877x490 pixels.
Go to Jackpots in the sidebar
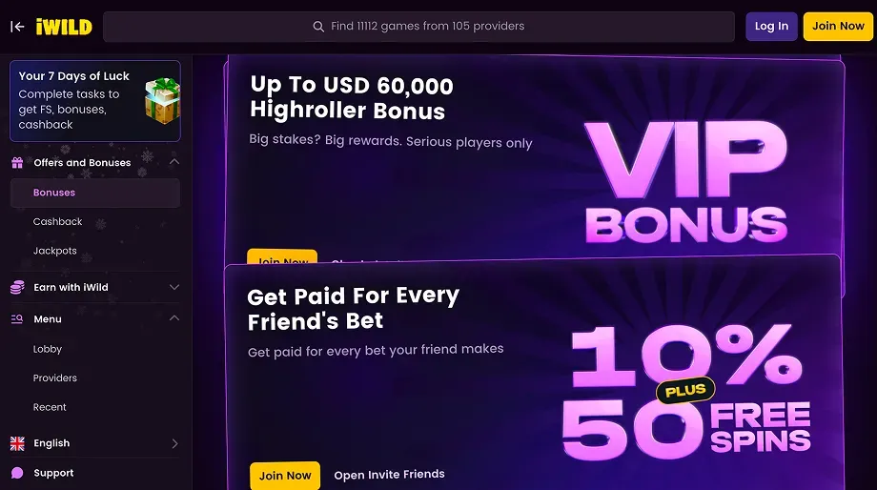55,251
